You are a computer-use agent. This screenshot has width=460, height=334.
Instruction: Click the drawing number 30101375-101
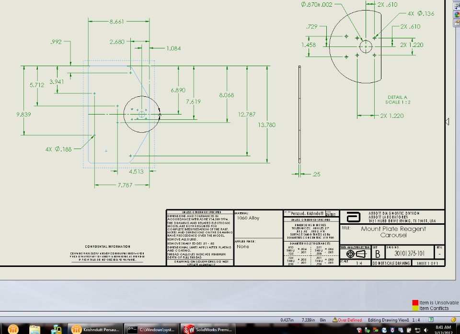[409, 253]
